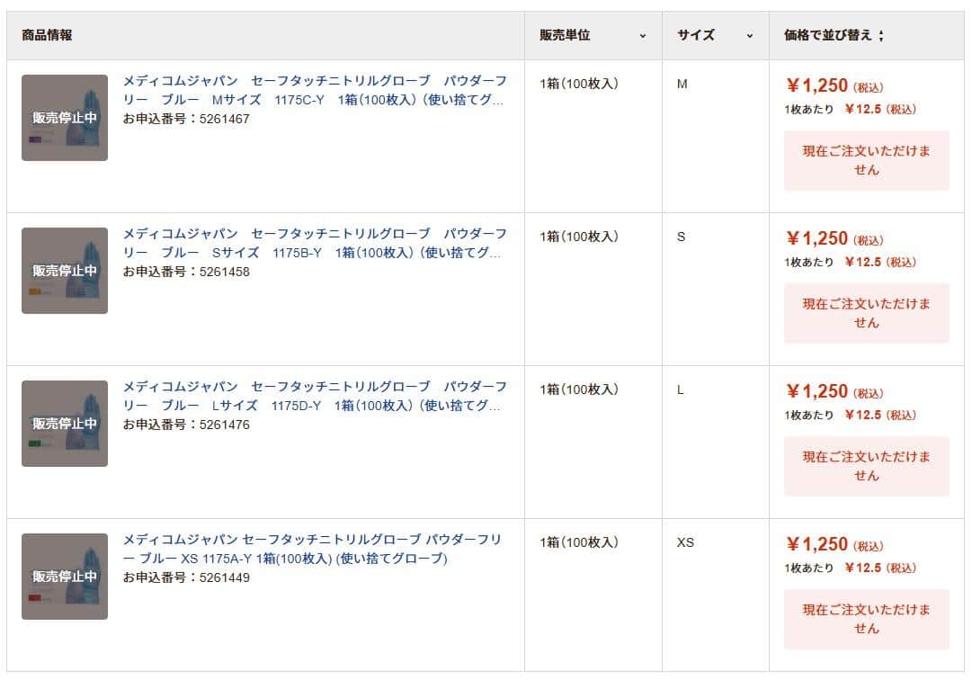Click the 現在ご注文いただけません notice on the L row
This screenshot has width=972, height=680.
click(866, 466)
